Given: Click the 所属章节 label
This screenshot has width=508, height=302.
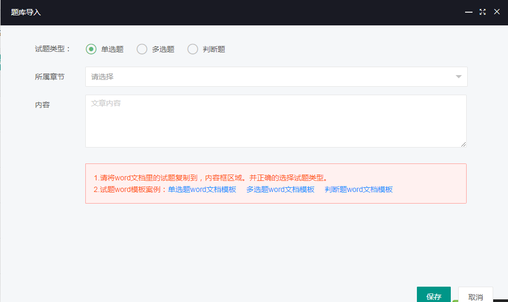Looking at the screenshot, I should tap(50, 77).
